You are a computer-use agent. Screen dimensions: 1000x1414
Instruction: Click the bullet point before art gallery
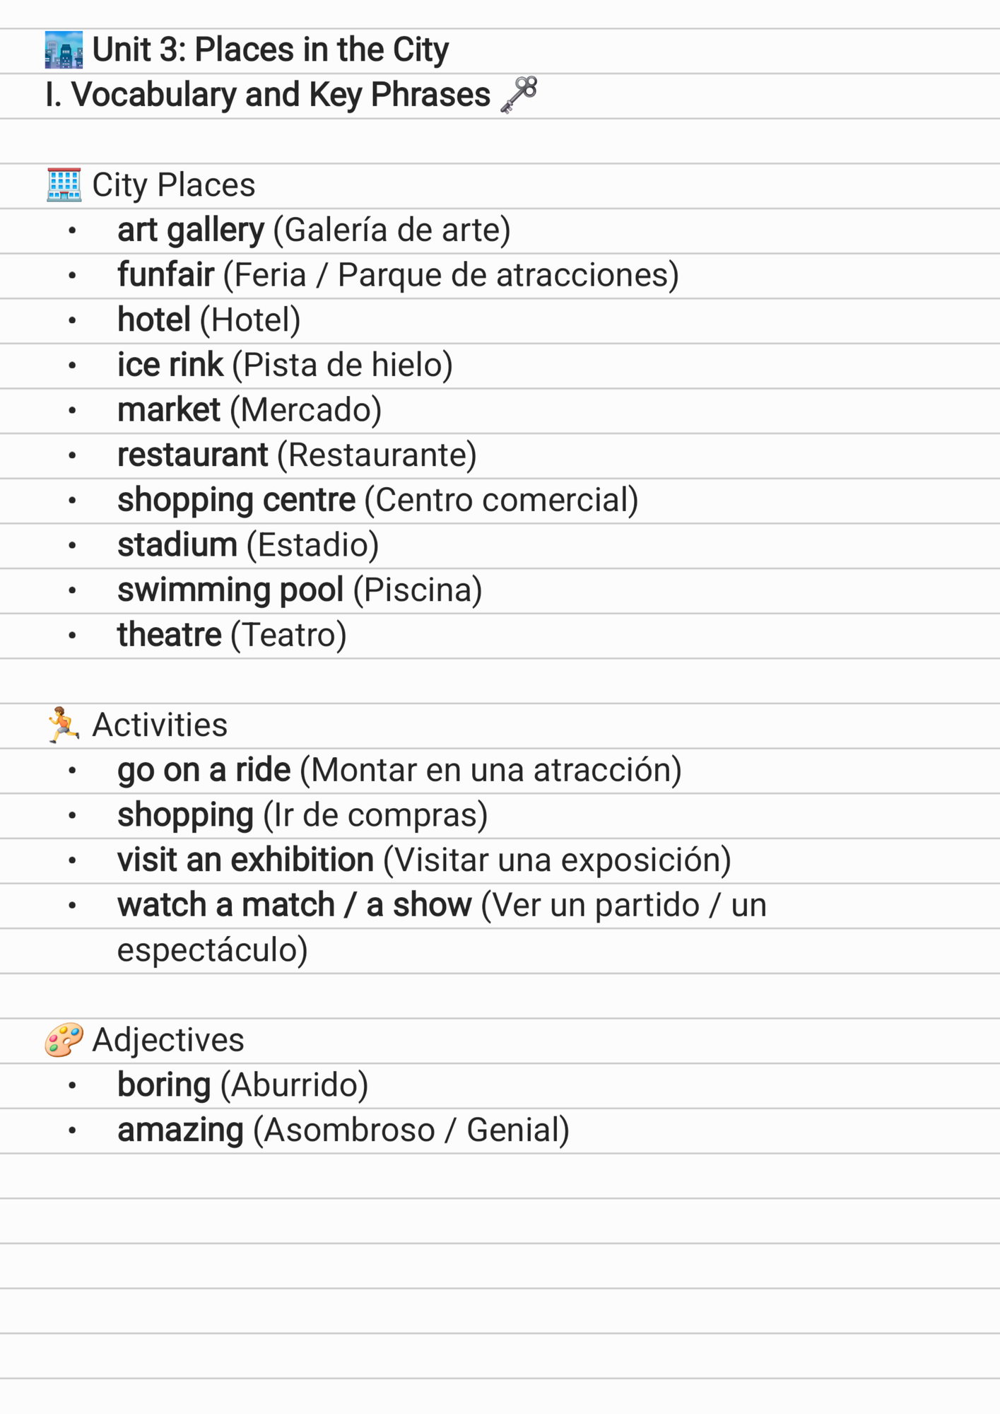coord(72,230)
